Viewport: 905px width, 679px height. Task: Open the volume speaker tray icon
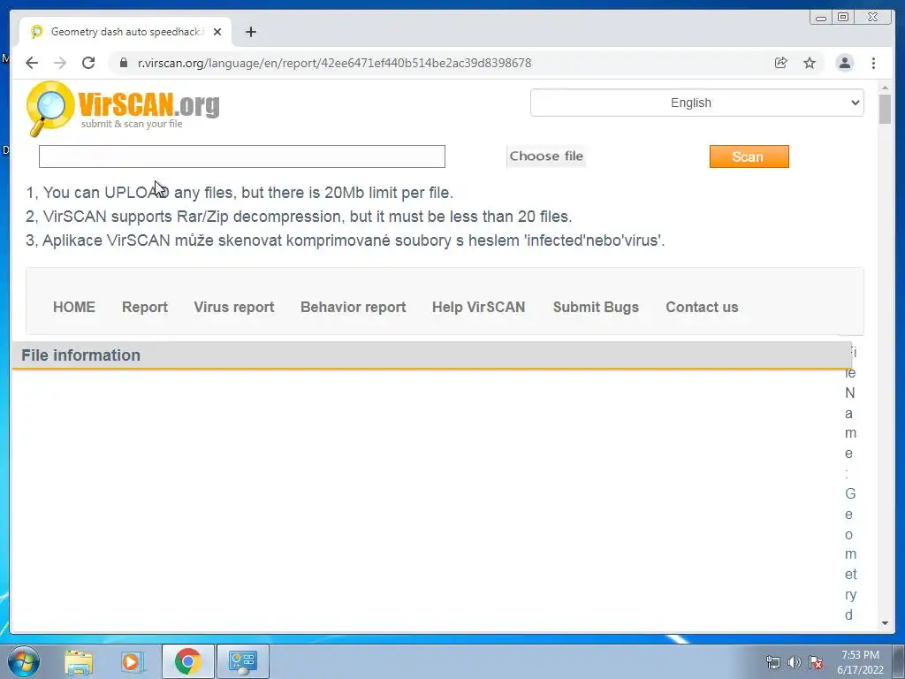click(x=795, y=662)
